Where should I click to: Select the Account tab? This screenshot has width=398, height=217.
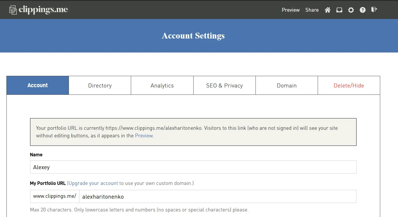38,85
